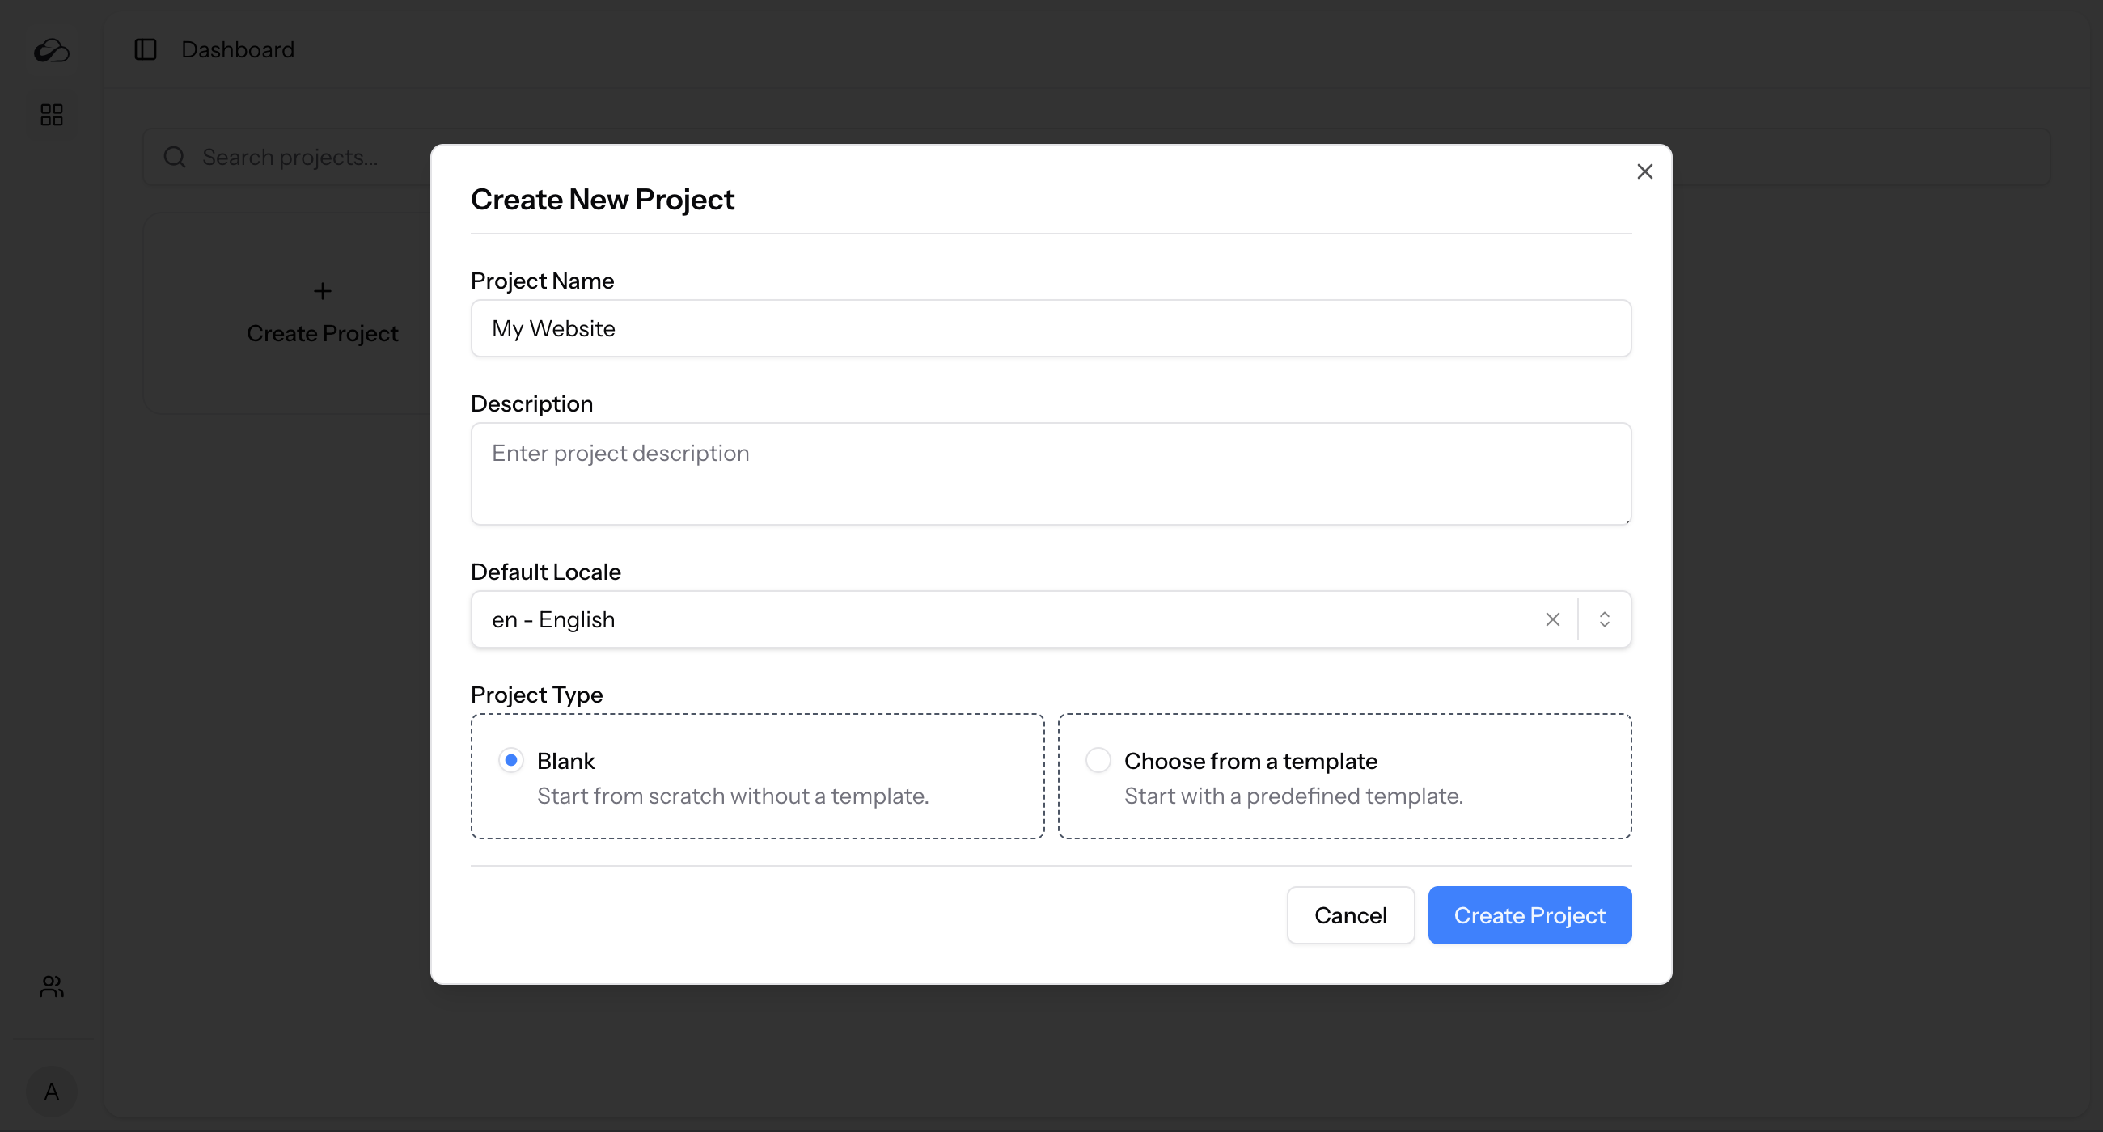Choose from a template project type
The image size is (2103, 1132).
(1098, 760)
